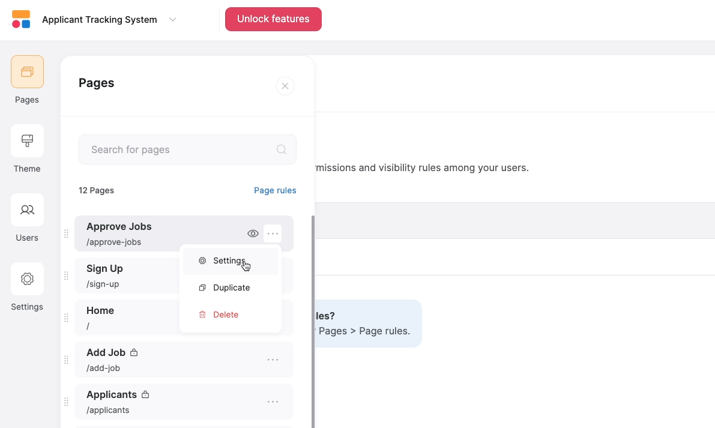Screen dimensions: 715x428
Task: Select the Add Job page
Action: pos(184,360)
